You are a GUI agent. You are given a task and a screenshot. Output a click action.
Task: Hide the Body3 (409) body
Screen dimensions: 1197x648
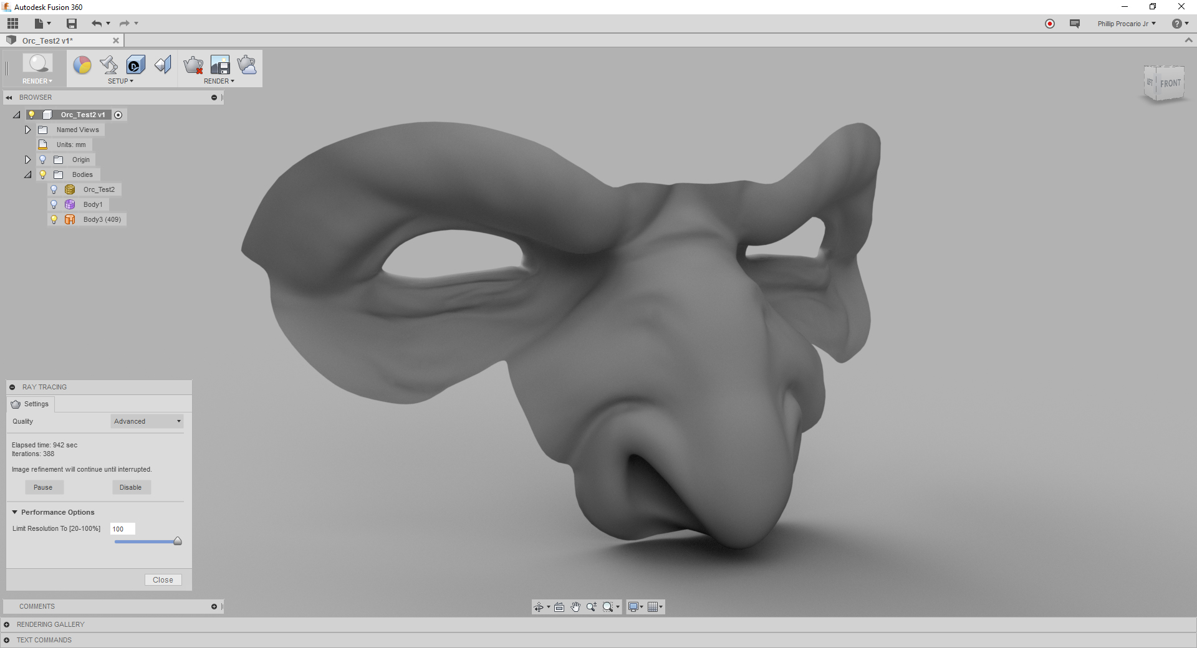(54, 219)
